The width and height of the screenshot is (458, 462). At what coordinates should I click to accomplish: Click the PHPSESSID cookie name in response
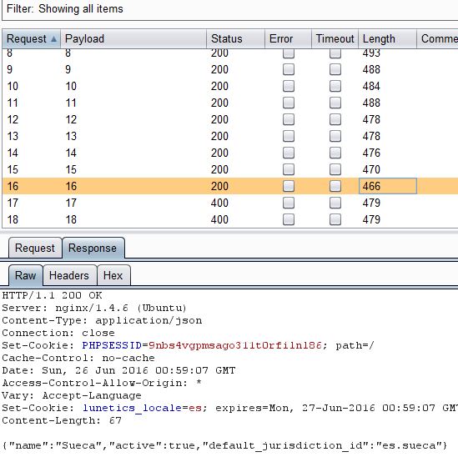(112, 345)
